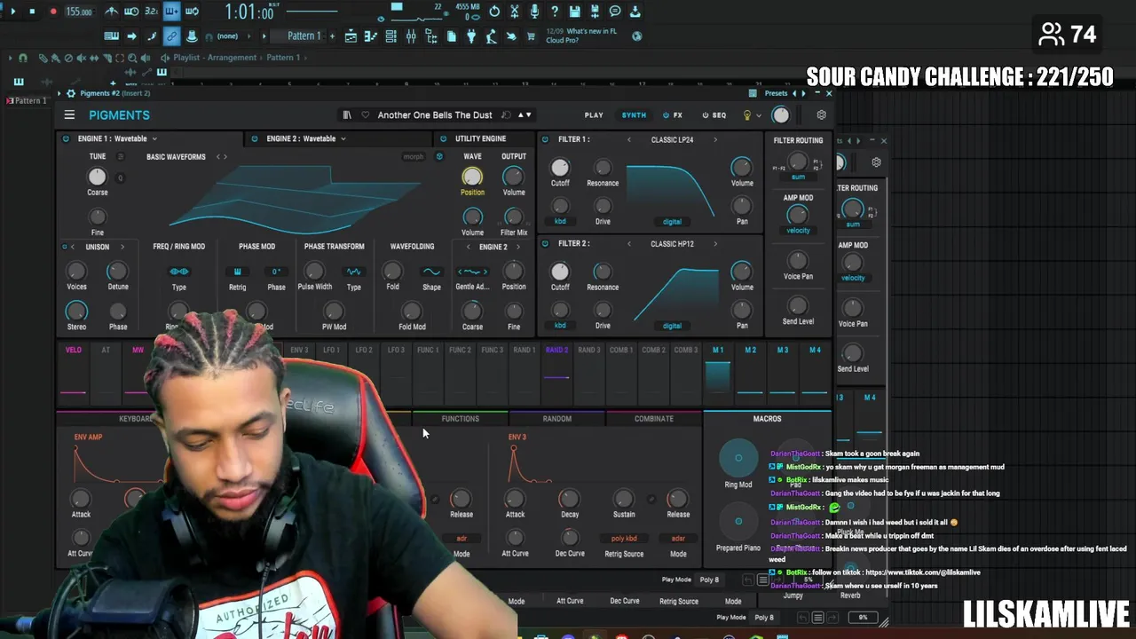Switch to PLAY view in Pigments
Image resolution: width=1136 pixels, height=639 pixels.
click(x=594, y=115)
